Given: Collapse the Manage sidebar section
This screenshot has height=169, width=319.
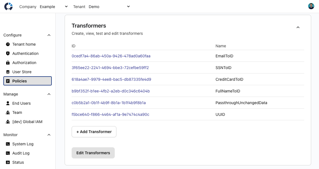Looking at the screenshot, I should point(49,94).
